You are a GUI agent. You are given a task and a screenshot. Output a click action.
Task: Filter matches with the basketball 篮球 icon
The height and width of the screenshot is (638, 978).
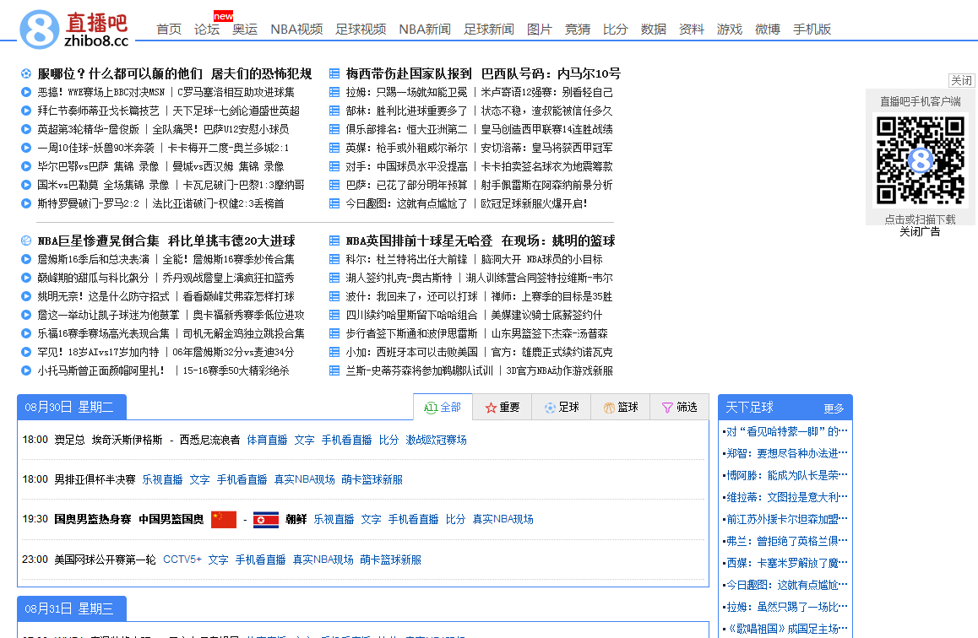click(611, 407)
